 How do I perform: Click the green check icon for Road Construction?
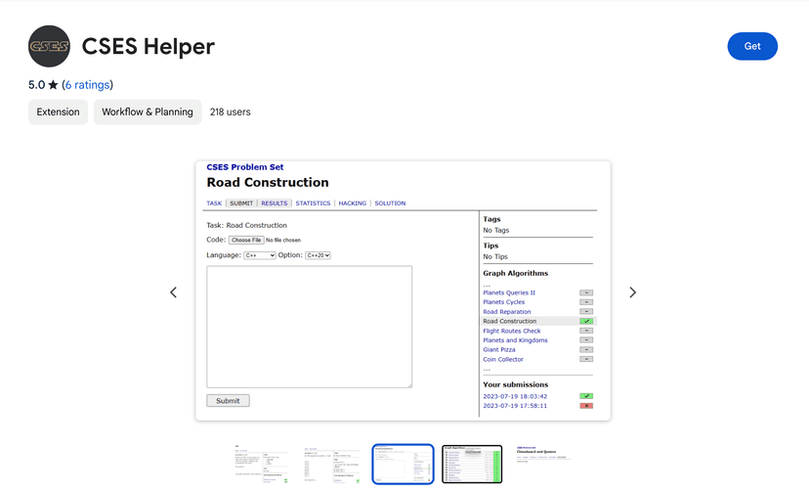click(x=586, y=321)
